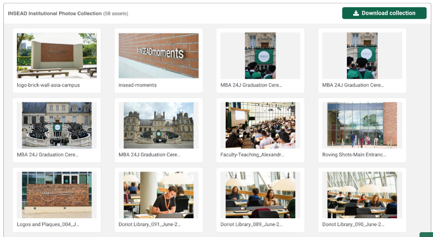Click the Roving Shots-Main Entranc file name
Viewport: 433px width, 237px height.
[354, 155]
